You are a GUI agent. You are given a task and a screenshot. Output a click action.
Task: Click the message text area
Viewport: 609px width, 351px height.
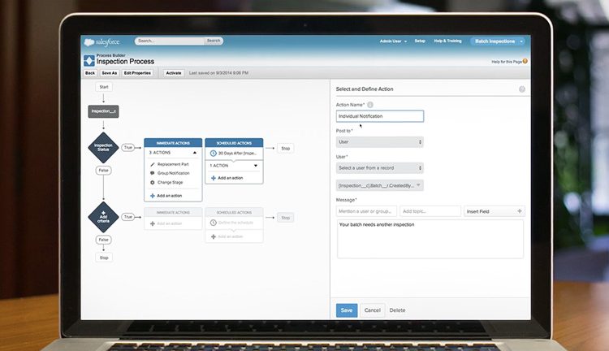(430, 239)
